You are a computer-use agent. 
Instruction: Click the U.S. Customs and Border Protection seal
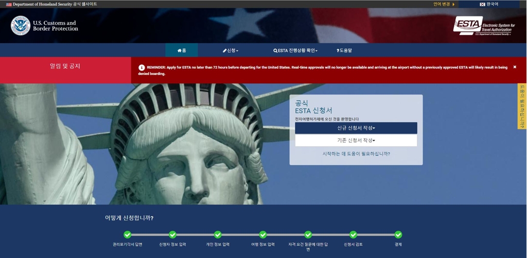[x=21, y=26]
